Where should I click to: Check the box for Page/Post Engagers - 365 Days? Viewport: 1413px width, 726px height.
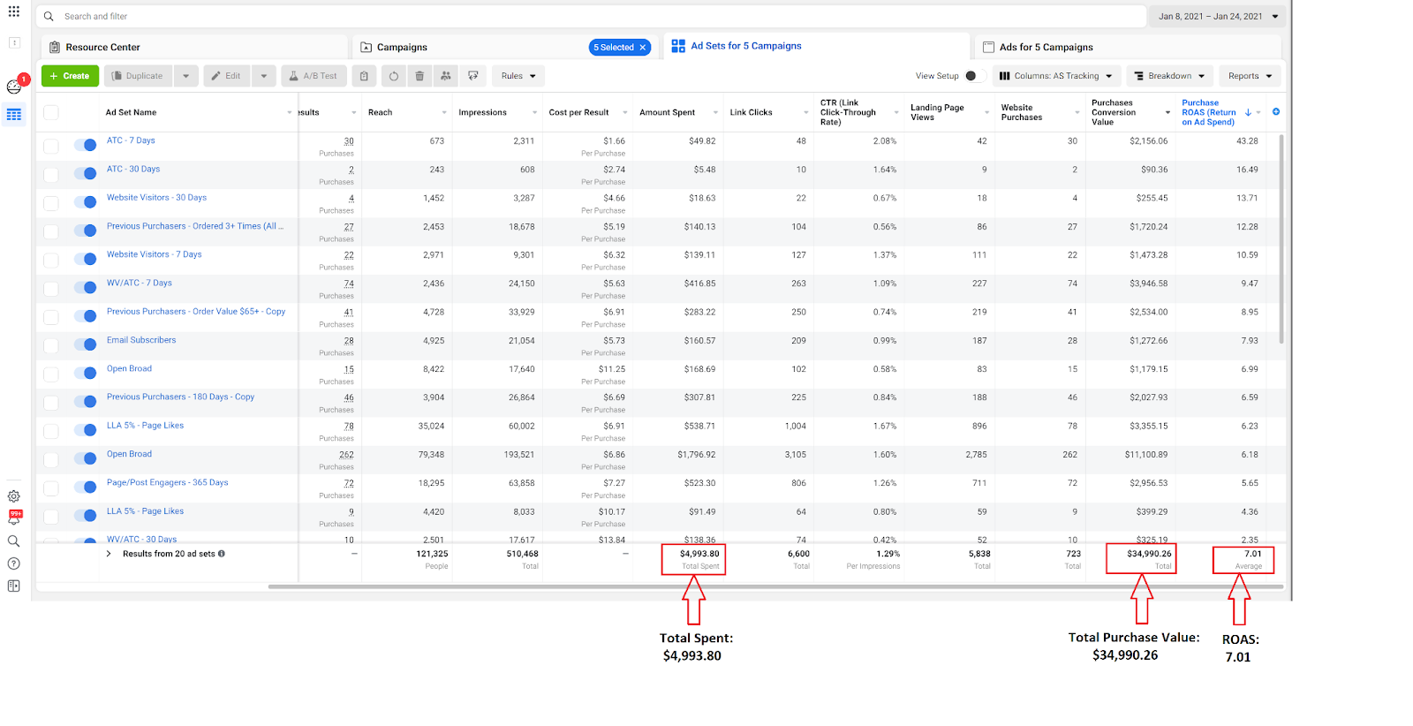coord(51,488)
